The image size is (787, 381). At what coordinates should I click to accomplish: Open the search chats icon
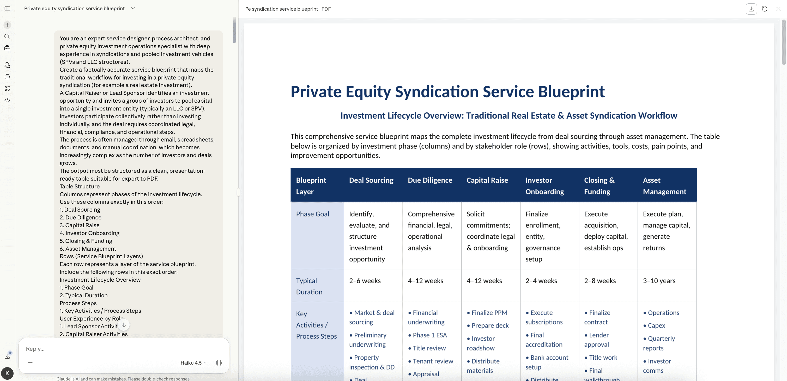pyautogui.click(x=7, y=37)
